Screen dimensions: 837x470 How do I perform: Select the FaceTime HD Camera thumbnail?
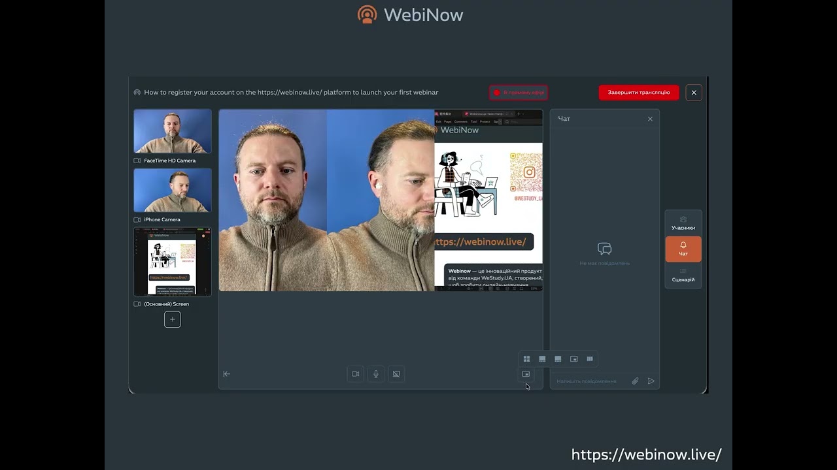click(x=173, y=131)
